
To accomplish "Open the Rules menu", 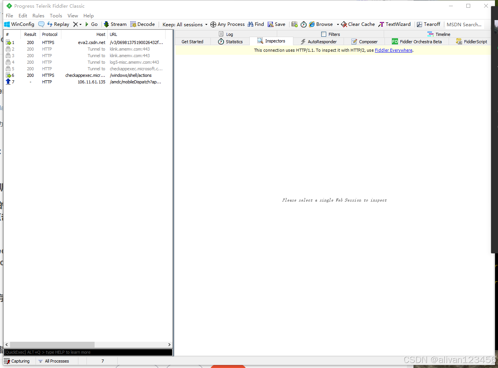I will click(38, 16).
